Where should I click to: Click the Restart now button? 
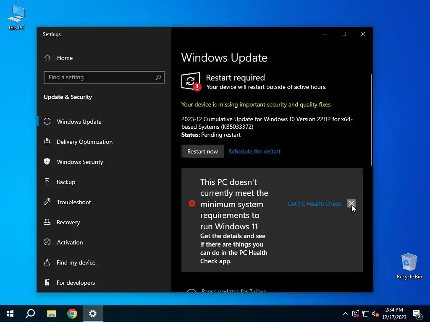pyautogui.click(x=202, y=151)
